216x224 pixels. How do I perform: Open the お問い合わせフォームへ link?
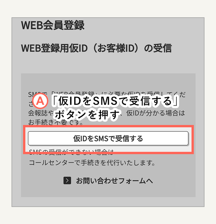108,181
